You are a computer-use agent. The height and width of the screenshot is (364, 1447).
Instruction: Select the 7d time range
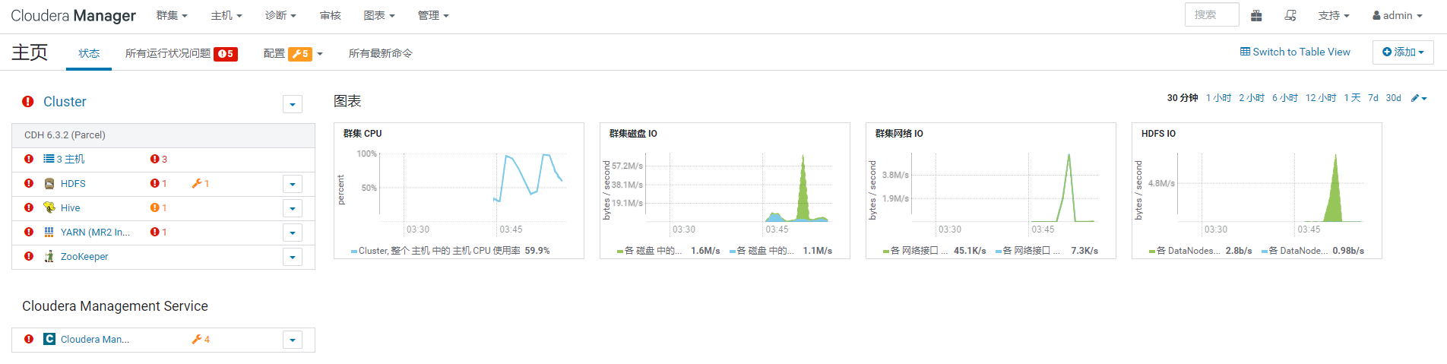(1373, 98)
